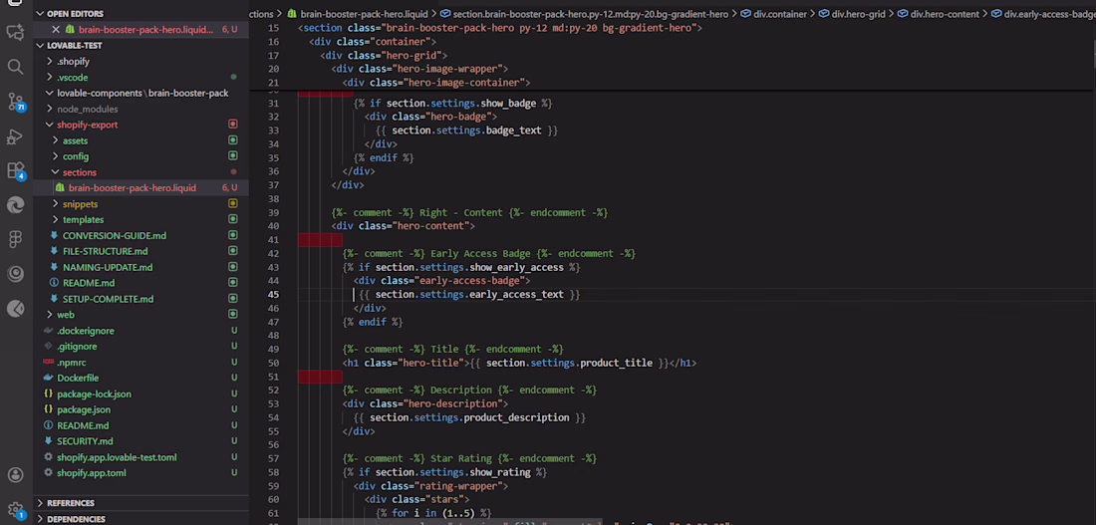The image size is (1096, 525).
Task: Place cursor in hero-title h1 line
Action: coord(519,363)
